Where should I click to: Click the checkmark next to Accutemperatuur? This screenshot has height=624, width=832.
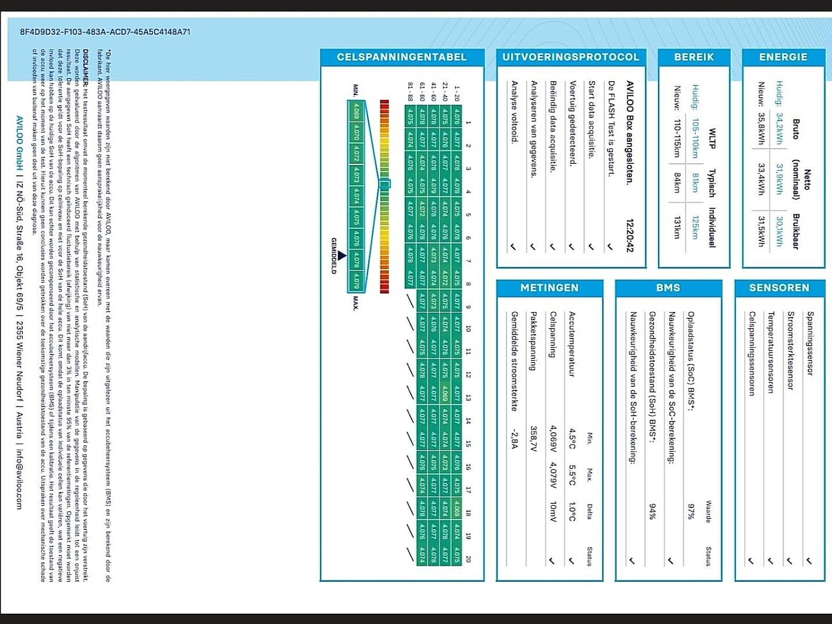[571, 560]
